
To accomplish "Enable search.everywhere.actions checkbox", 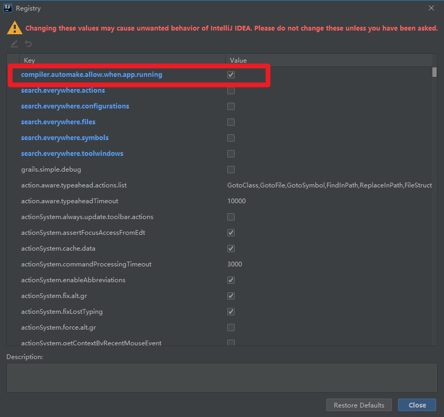I will (231, 91).
